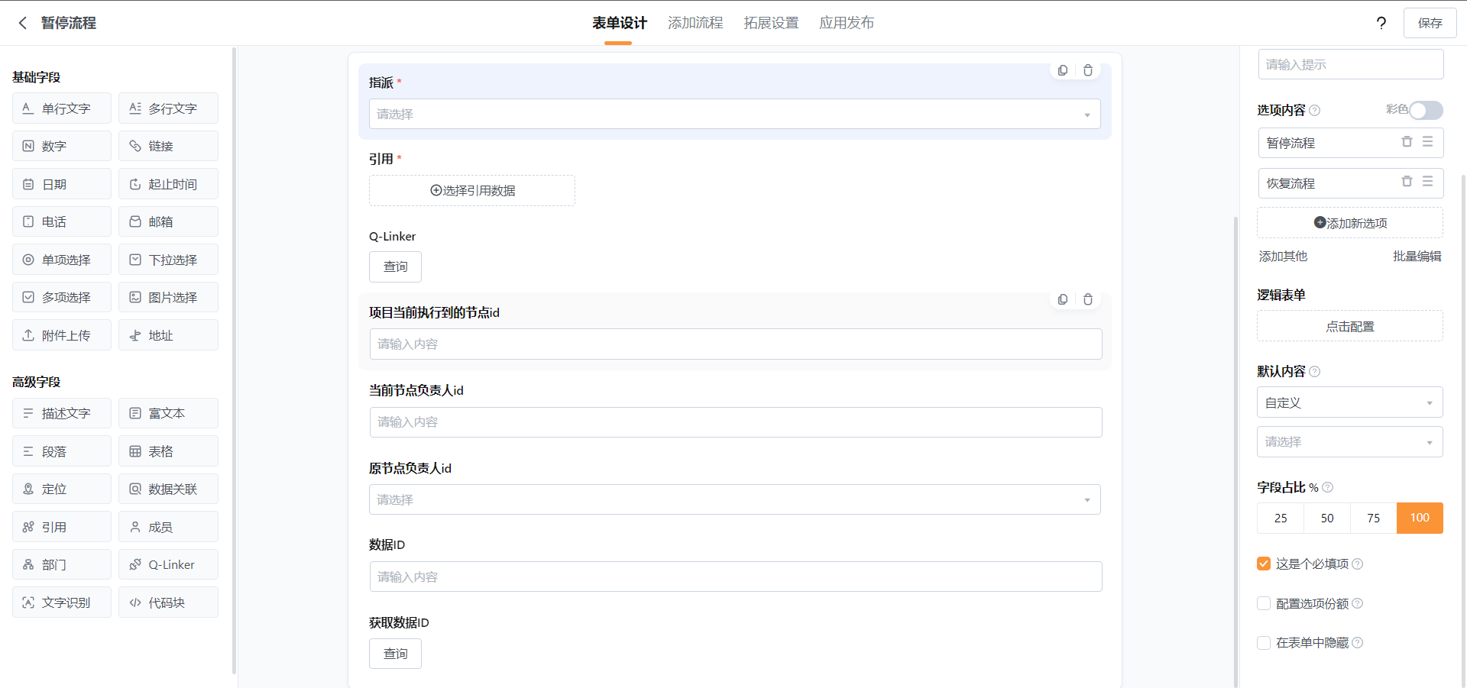Enable the 配置选项份额 checkbox
The image size is (1467, 688).
1264,603
